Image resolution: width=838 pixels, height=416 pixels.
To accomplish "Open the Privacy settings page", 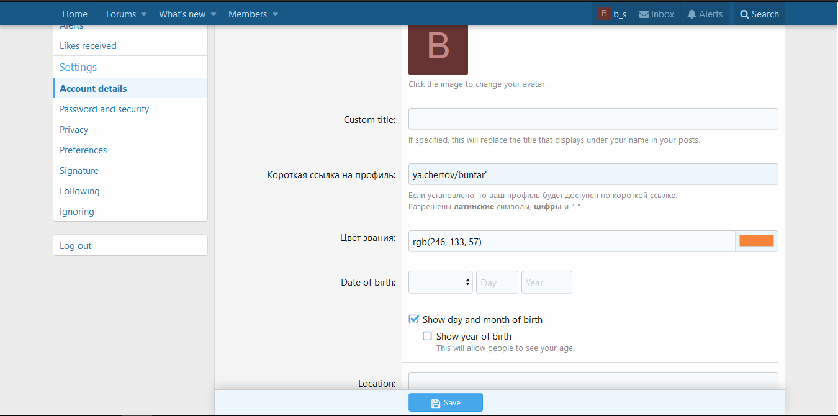I will pos(74,130).
